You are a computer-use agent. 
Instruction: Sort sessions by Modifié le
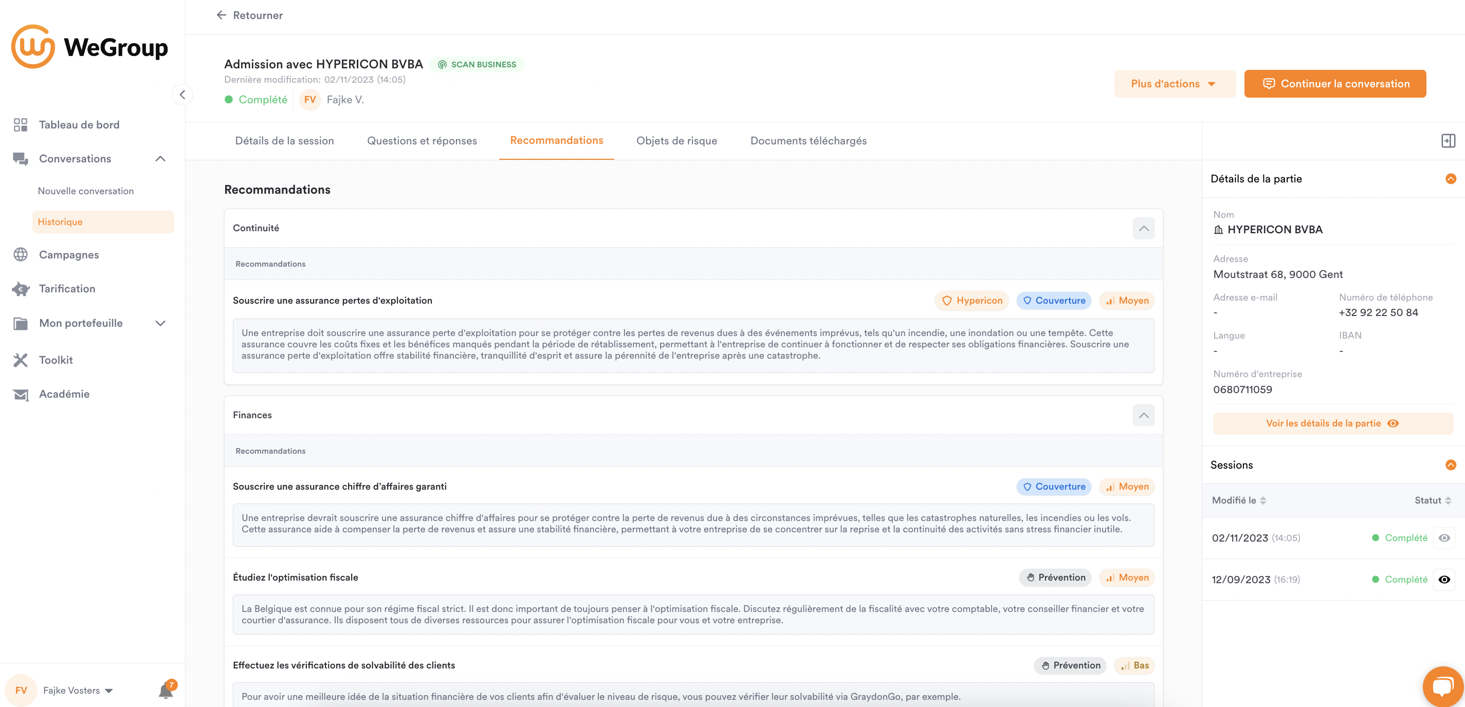coord(1239,500)
